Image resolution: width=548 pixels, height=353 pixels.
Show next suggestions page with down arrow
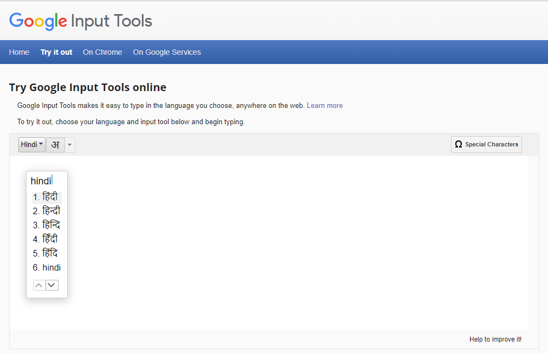click(x=51, y=285)
